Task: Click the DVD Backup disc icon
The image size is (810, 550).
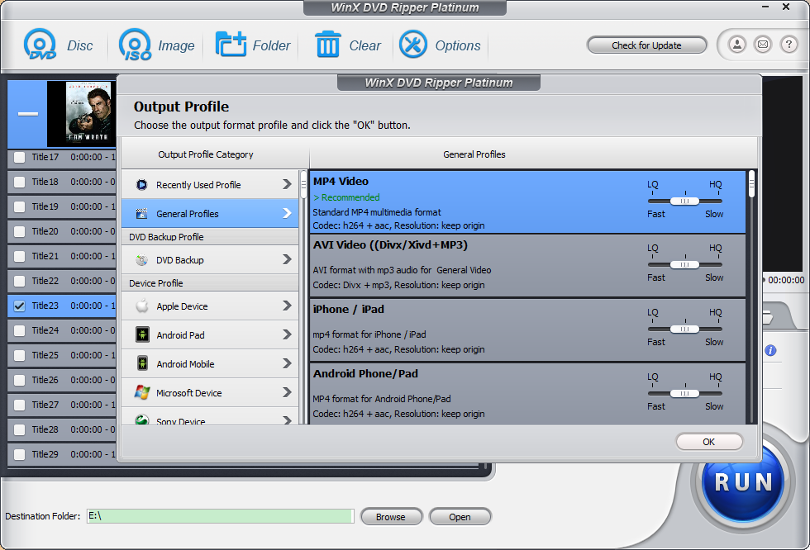Action: pyautogui.click(x=141, y=260)
